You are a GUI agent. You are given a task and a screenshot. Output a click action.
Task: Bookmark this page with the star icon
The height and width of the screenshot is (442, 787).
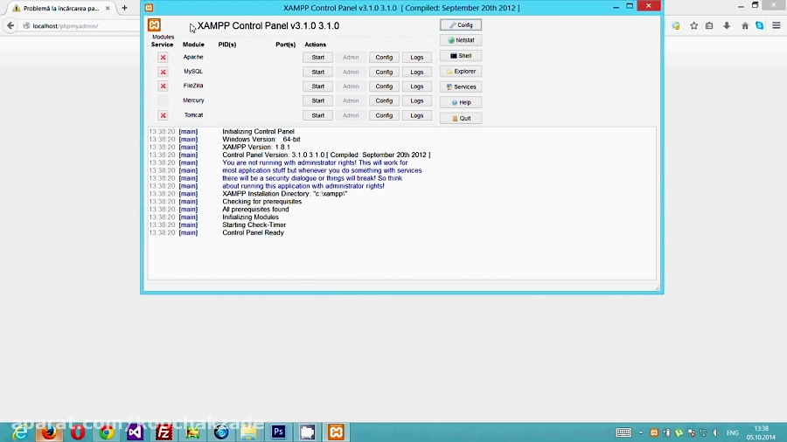click(693, 25)
